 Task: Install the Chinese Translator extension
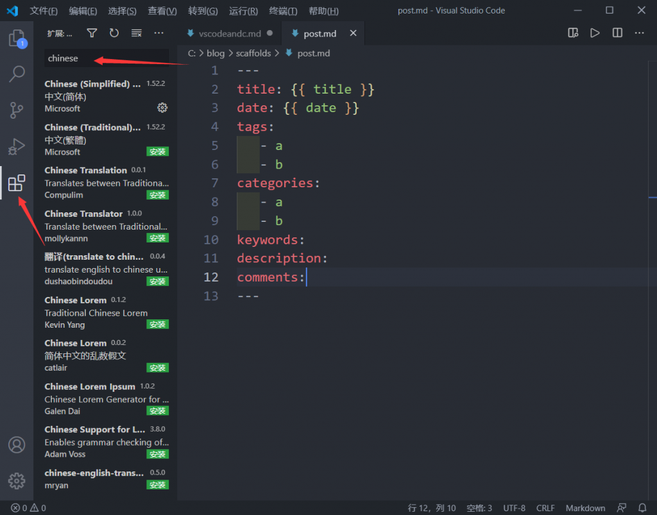[x=157, y=238]
